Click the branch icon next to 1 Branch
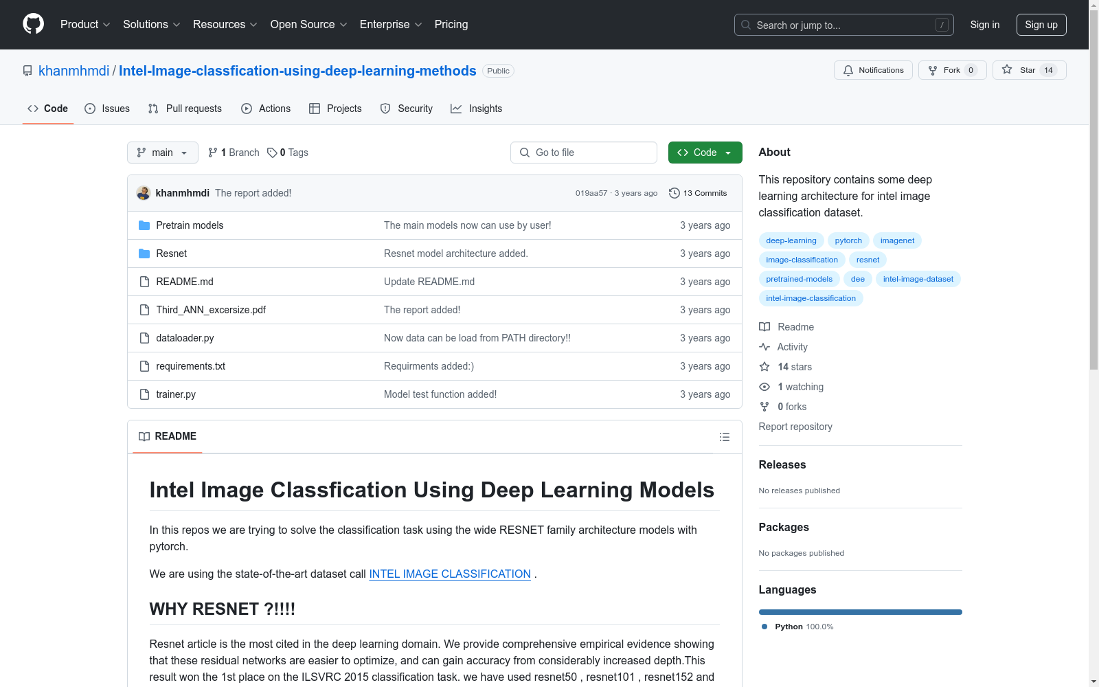This screenshot has width=1099, height=687. click(x=213, y=153)
